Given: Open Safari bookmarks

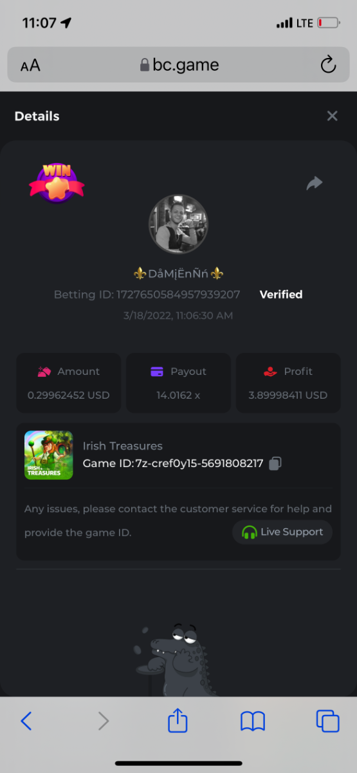Looking at the screenshot, I should pyautogui.click(x=253, y=721).
